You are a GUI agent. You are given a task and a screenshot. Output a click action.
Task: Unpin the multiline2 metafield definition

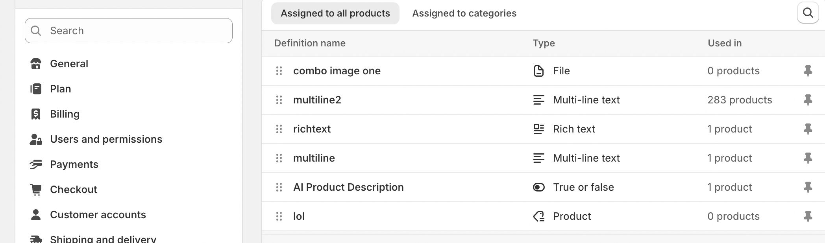[808, 100]
